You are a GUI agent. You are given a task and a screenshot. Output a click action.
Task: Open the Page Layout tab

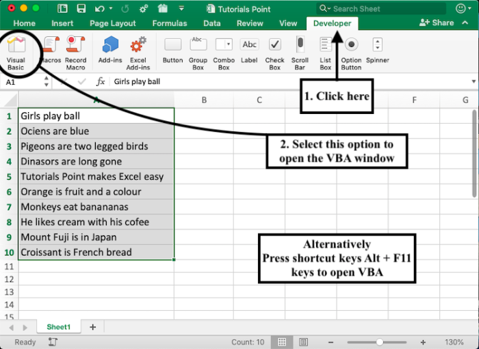coord(113,23)
